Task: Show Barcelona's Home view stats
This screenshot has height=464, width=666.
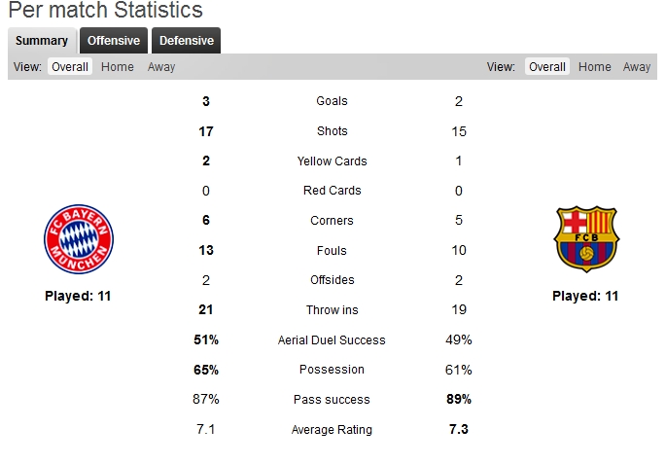Action: [x=595, y=67]
